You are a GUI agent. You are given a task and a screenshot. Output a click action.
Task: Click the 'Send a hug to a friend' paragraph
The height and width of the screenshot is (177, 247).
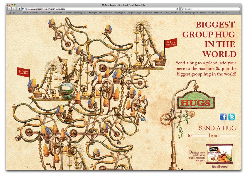coord(206,68)
